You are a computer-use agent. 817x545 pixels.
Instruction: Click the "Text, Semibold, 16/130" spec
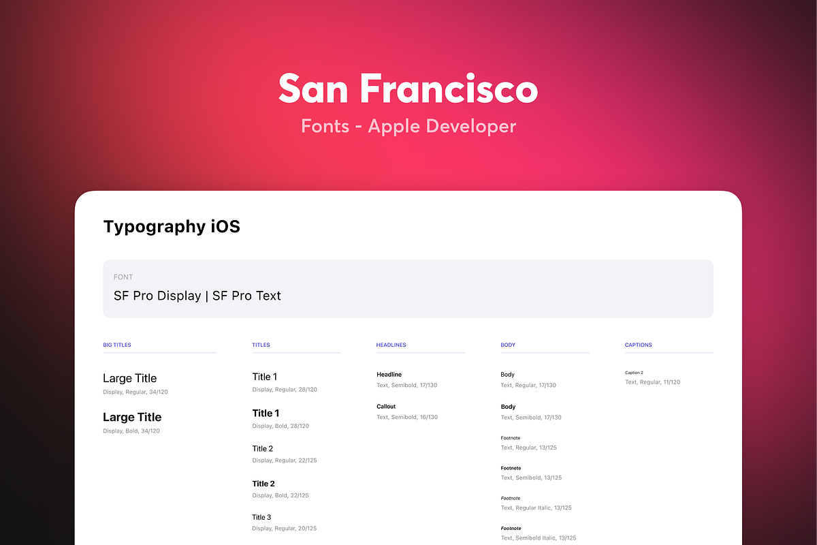(407, 418)
